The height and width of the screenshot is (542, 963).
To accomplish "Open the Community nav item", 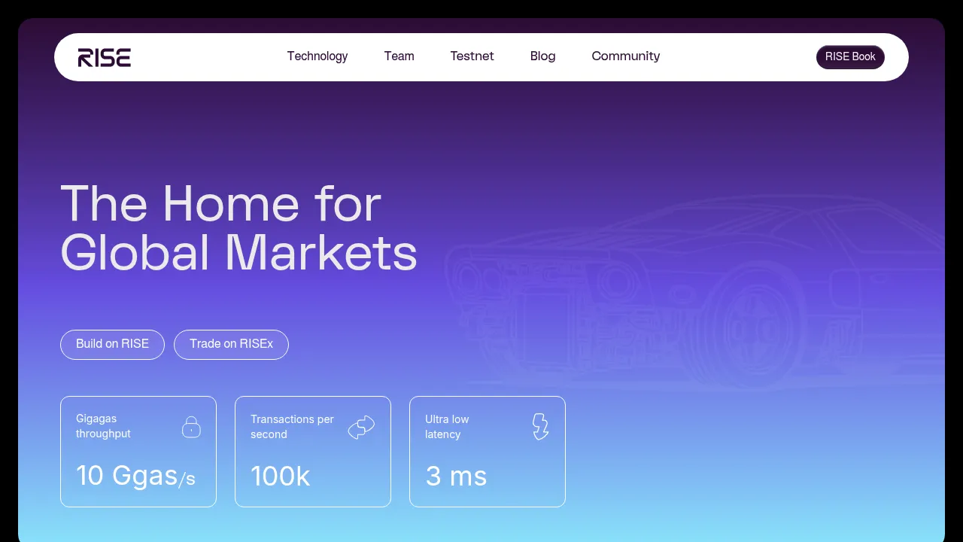I will [626, 56].
